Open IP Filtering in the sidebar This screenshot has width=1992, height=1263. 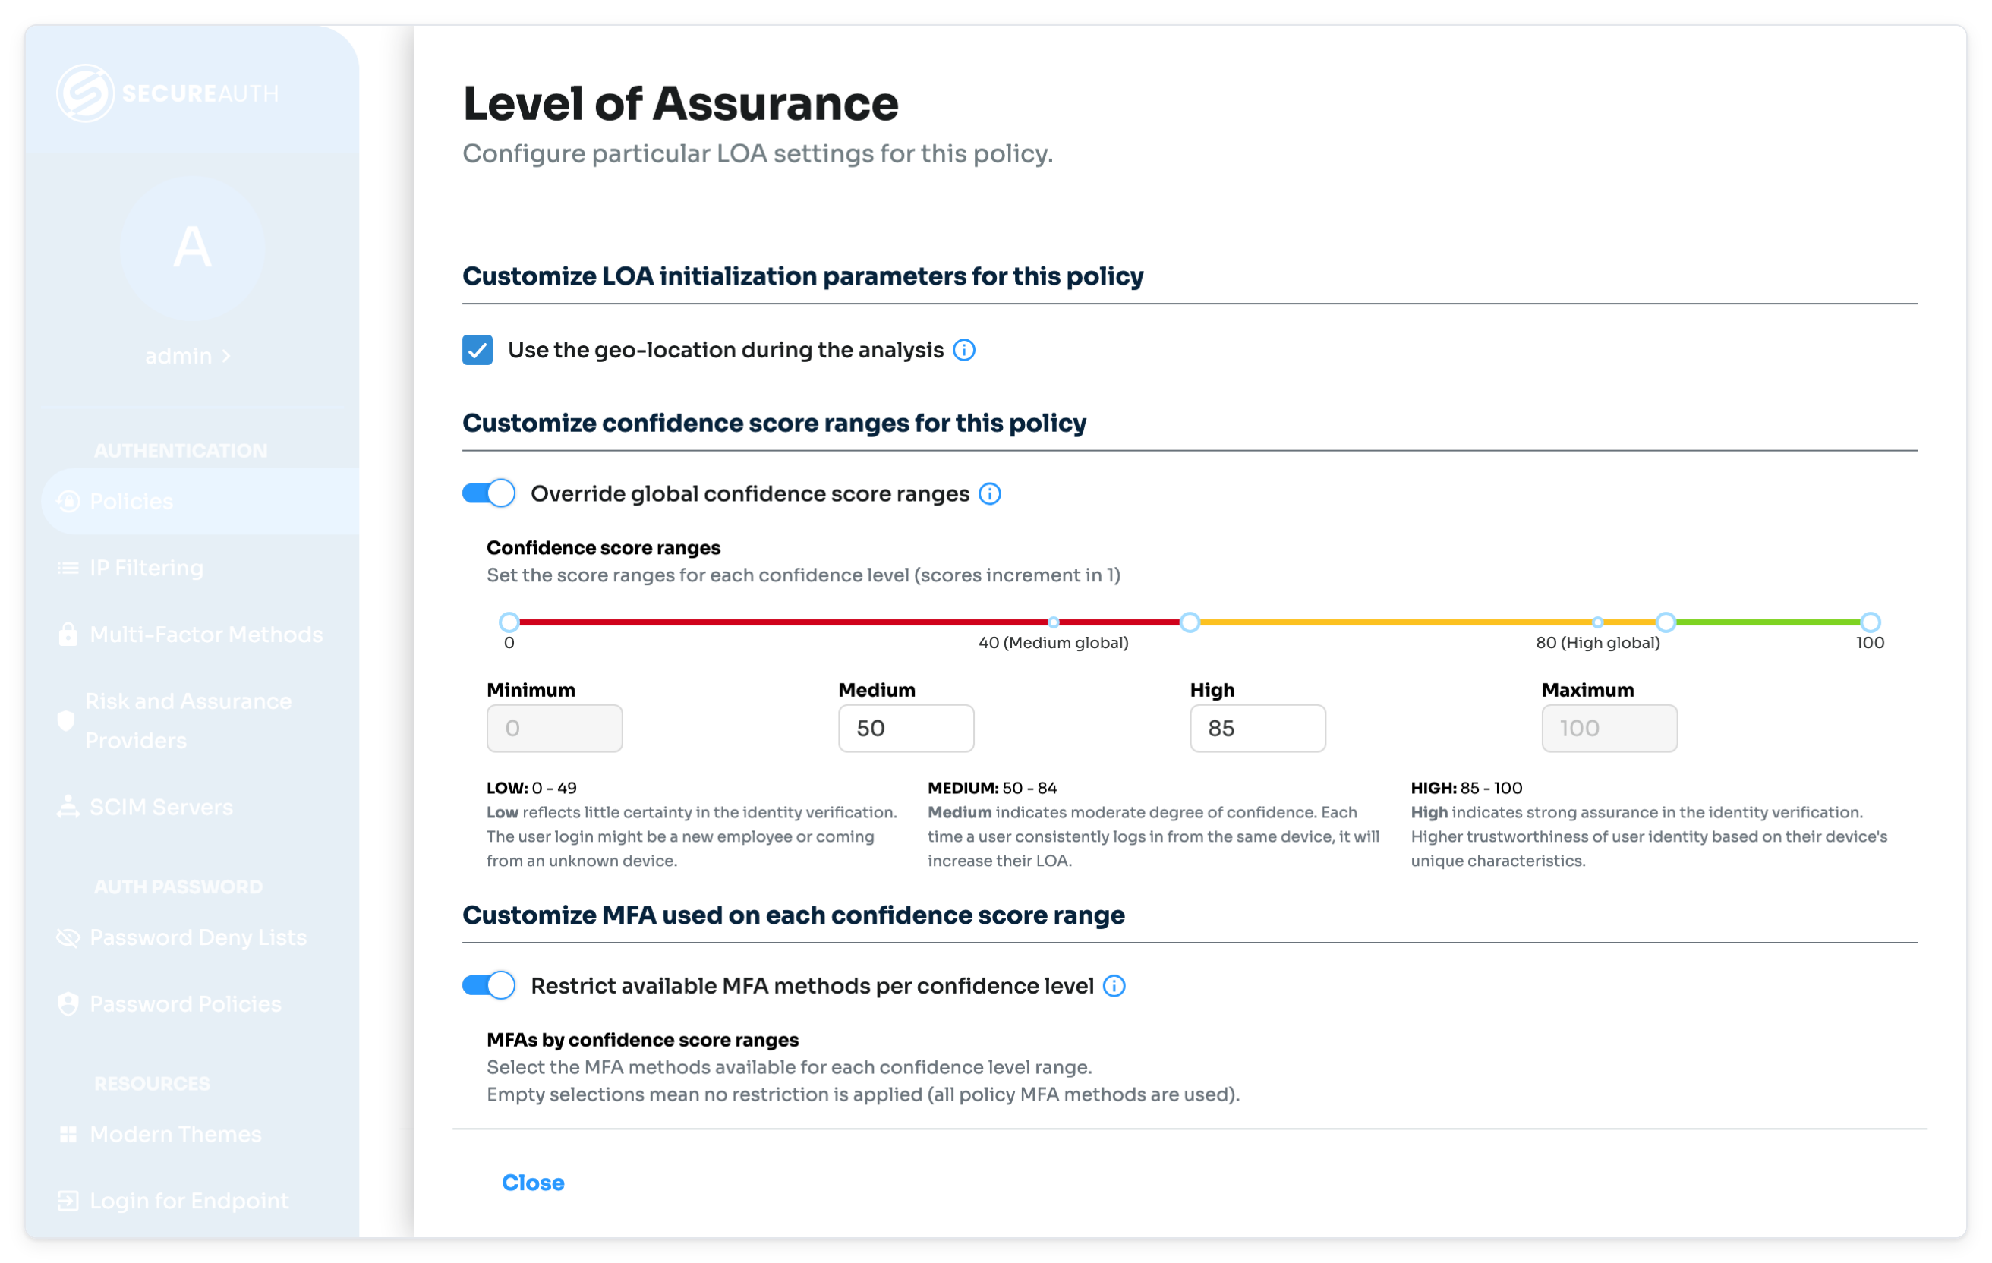(200, 569)
